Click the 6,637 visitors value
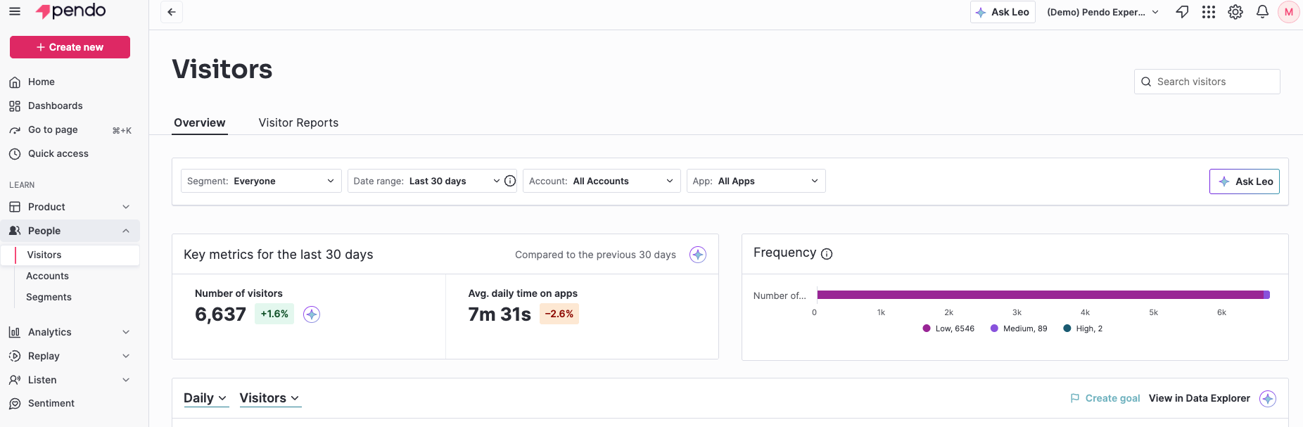Screen dimensions: 1303x427 (220, 314)
